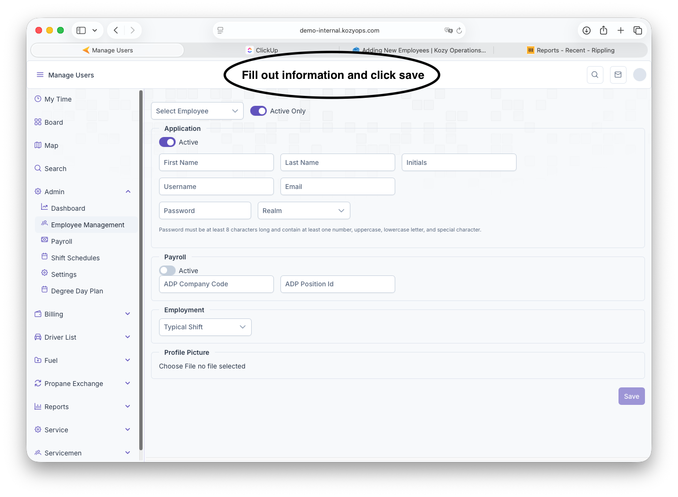Open a new tab with plus icon
Screen dimensions: 678x497
[621, 30]
